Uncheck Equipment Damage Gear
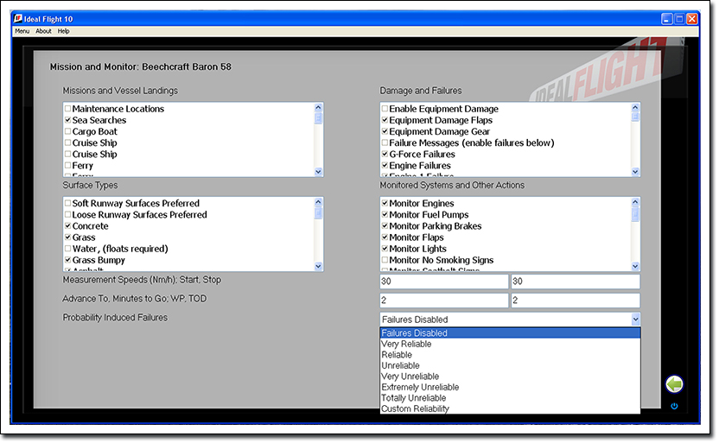Viewport: 719px width, 443px height. tap(385, 131)
